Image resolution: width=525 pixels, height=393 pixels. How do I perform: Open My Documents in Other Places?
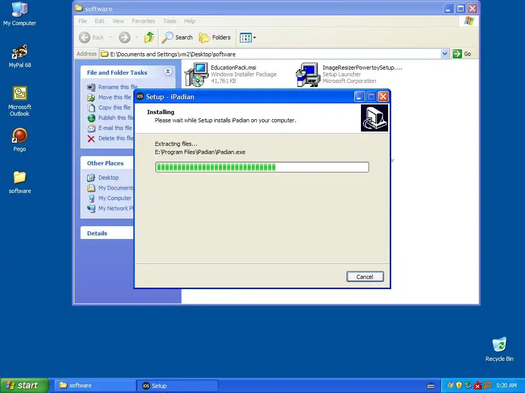point(116,188)
